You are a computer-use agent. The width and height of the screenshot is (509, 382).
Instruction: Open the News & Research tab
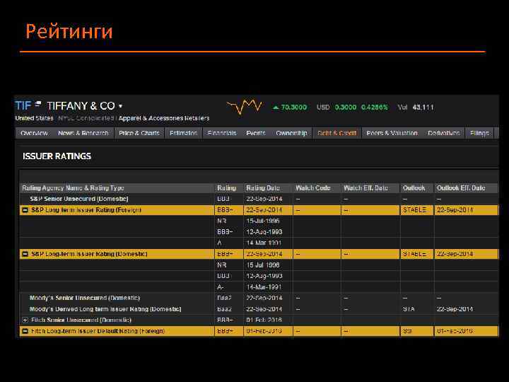(83, 133)
